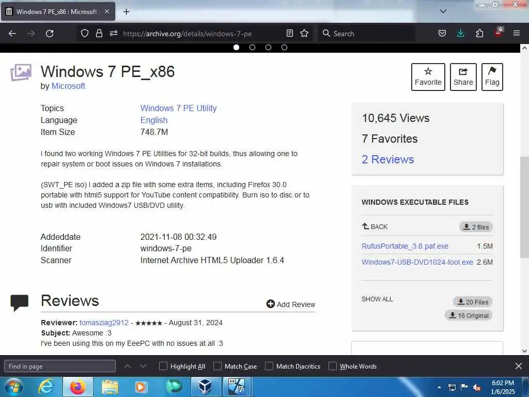The height and width of the screenshot is (397, 529).
Task: Open the Microsoft creator link
Action: (x=68, y=86)
